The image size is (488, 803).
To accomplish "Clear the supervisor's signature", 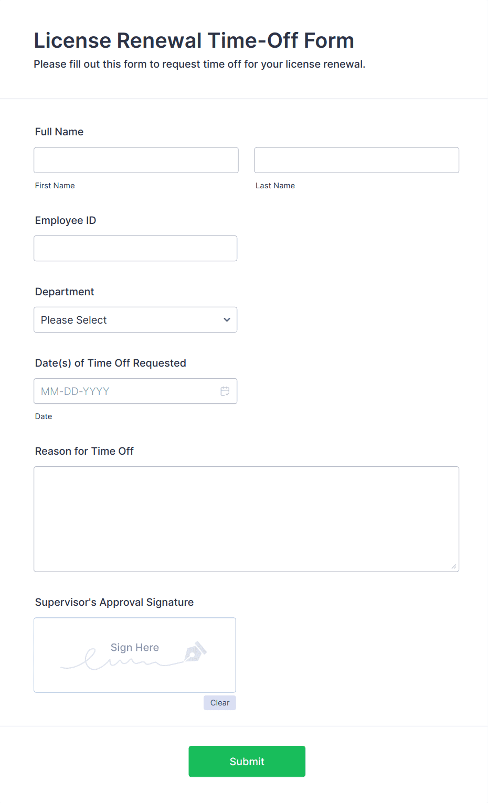I will point(219,702).
